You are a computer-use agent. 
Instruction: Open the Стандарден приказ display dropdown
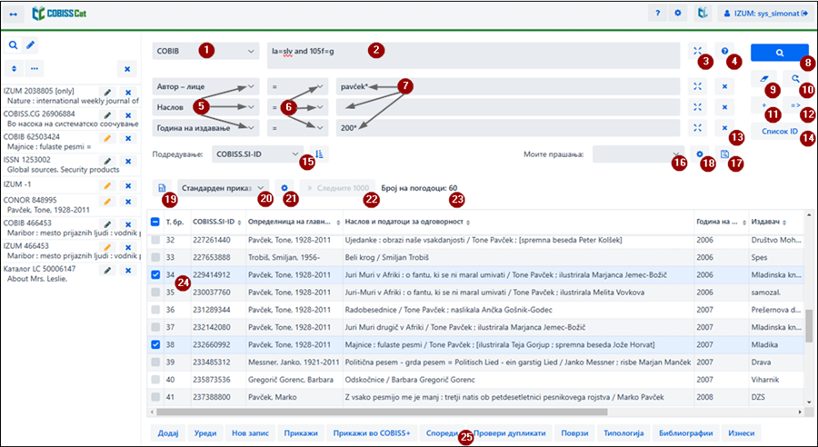tap(224, 188)
